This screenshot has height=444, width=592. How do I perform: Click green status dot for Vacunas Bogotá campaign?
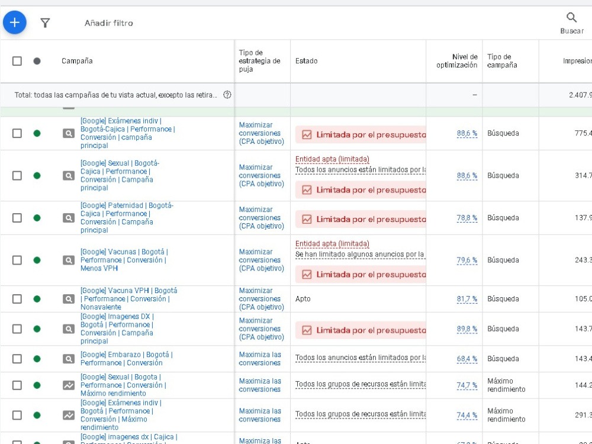[37, 260]
